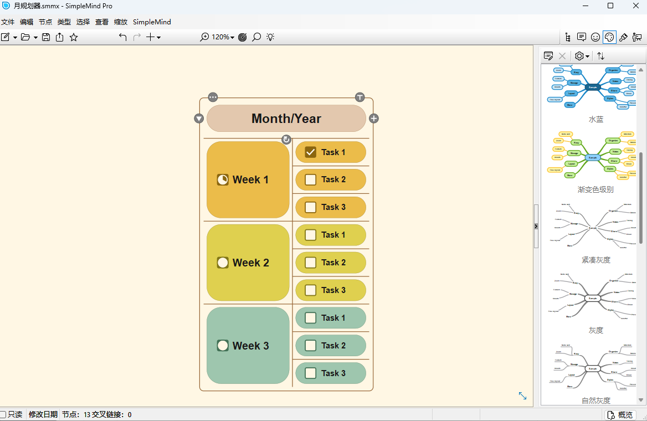Click the lightbulb brainstorm icon
The height and width of the screenshot is (421, 647).
point(270,37)
